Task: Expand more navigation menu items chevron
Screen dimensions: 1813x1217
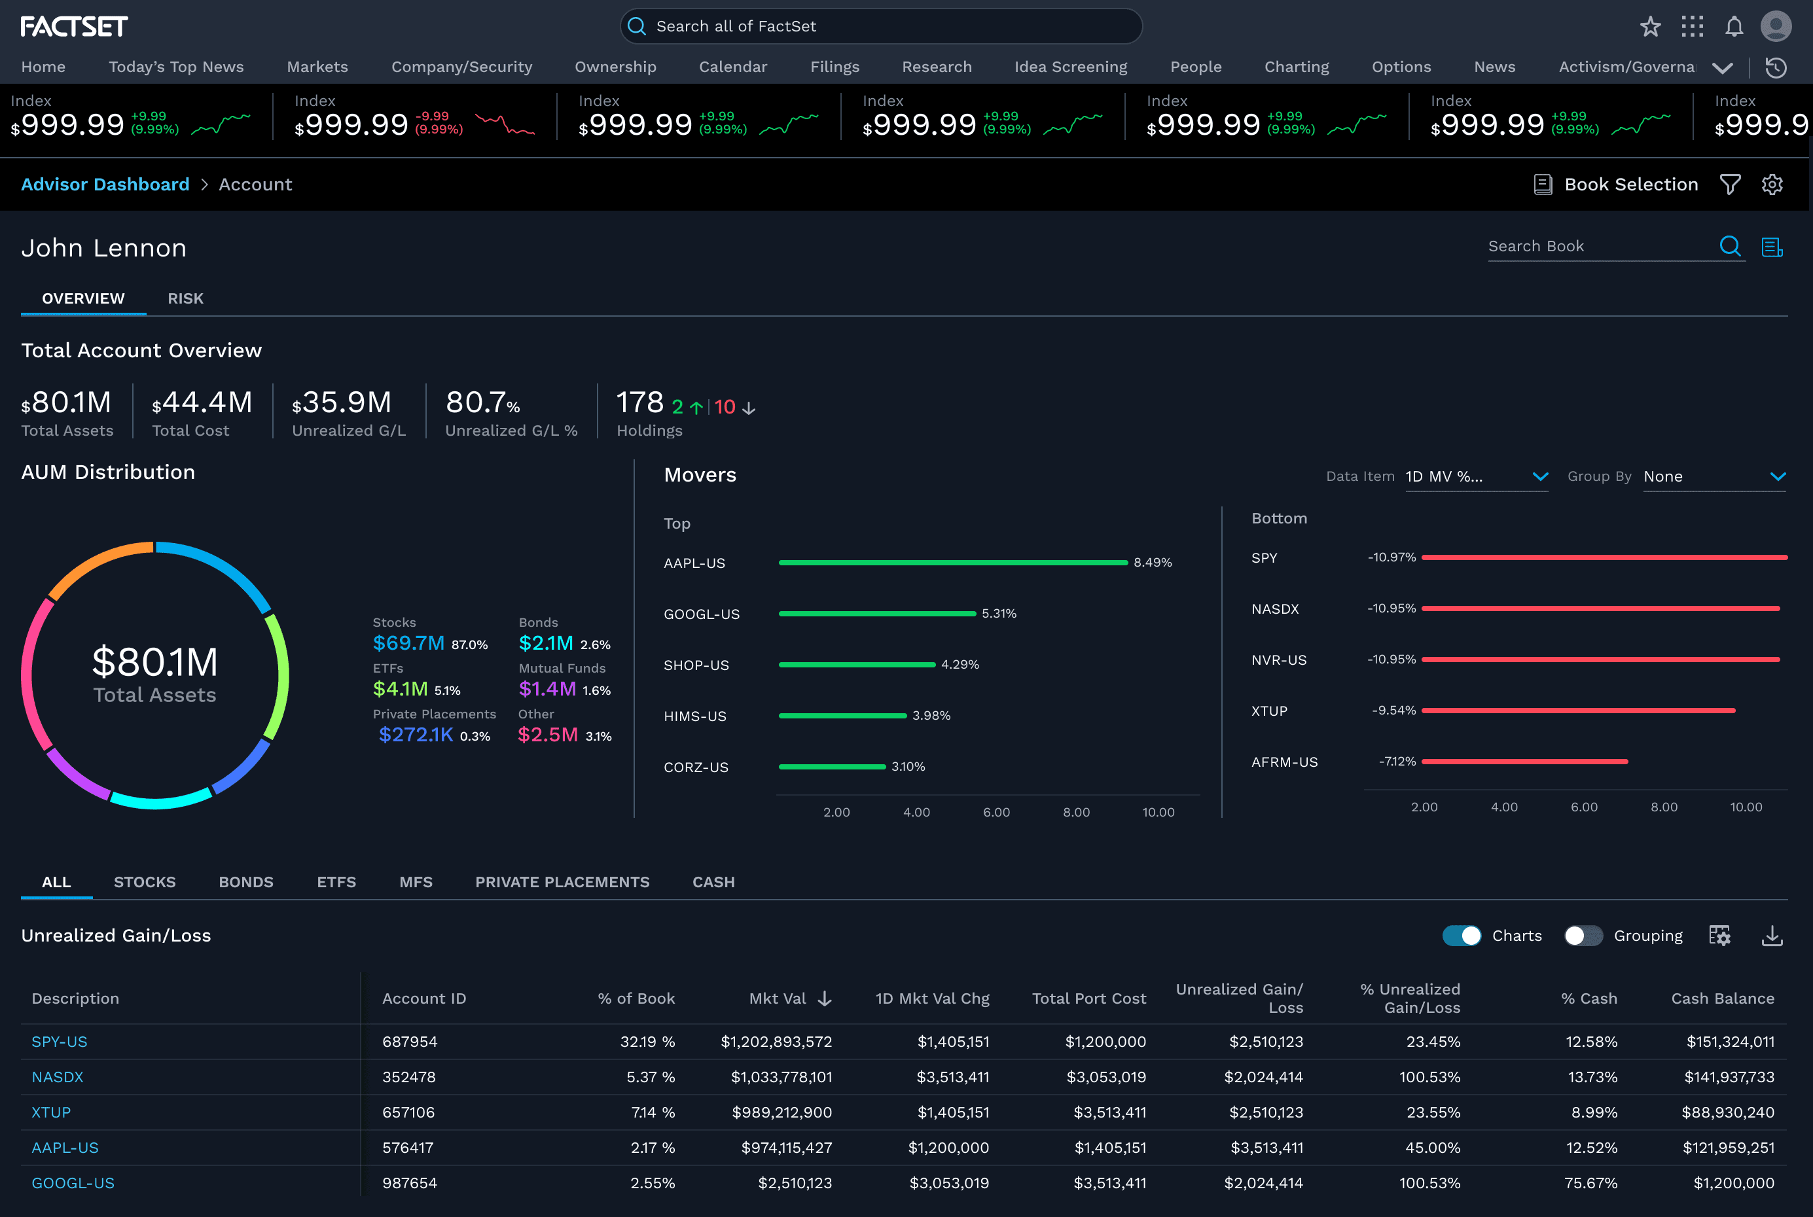Action: click(x=1722, y=67)
